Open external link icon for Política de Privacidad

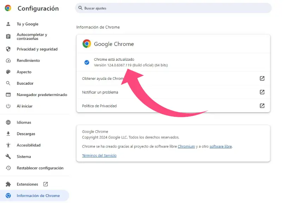point(262,106)
